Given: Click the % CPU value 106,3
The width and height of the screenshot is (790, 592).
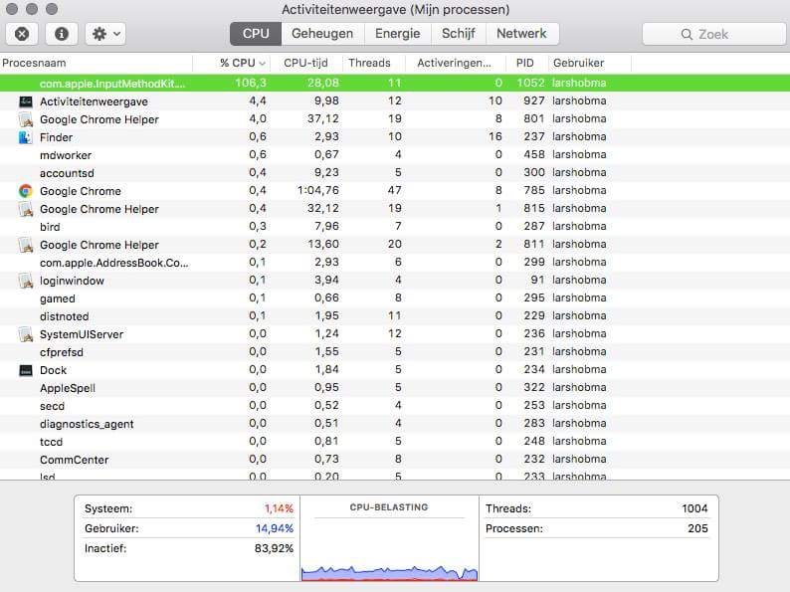Looking at the screenshot, I should pyautogui.click(x=251, y=83).
